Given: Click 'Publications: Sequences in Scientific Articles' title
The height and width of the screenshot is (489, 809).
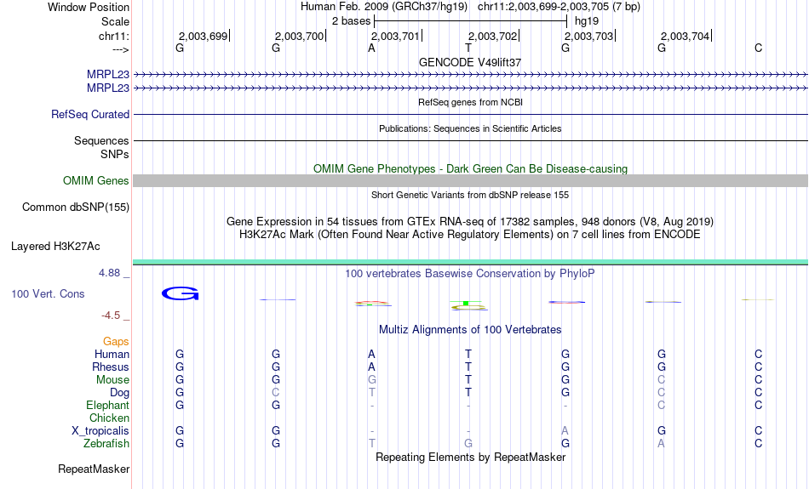Looking at the screenshot, I should pyautogui.click(x=470, y=128).
